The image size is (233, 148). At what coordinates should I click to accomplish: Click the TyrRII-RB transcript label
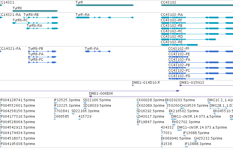31,15
